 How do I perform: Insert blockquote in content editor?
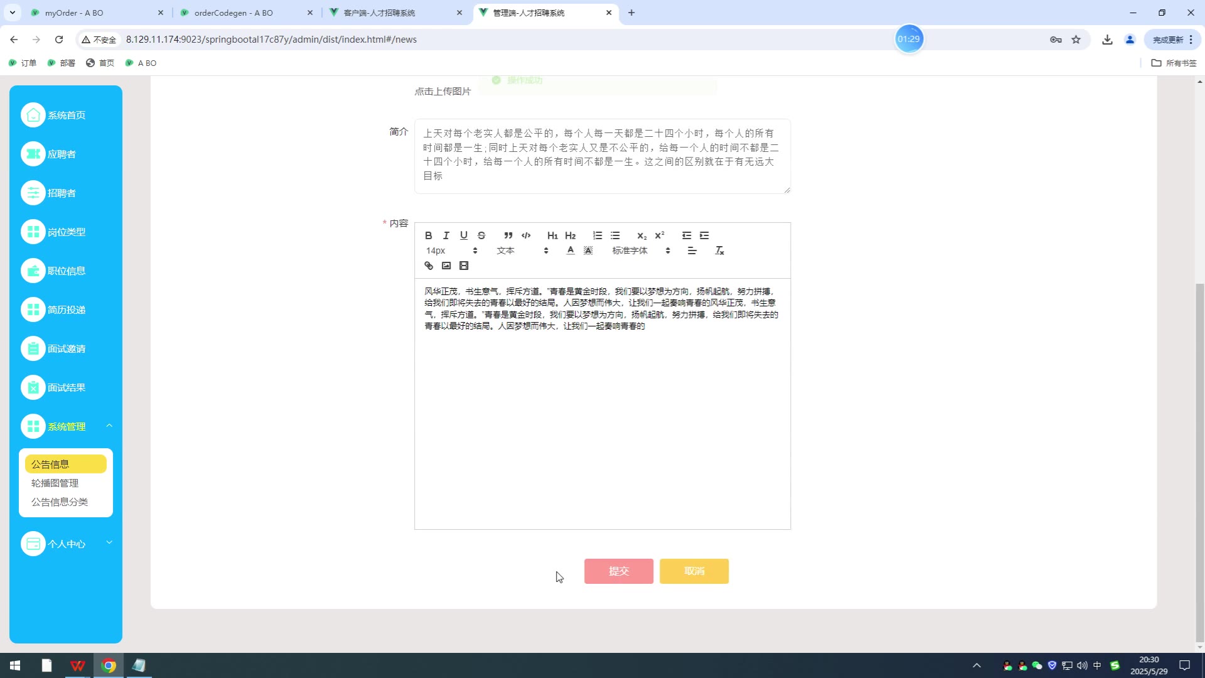pos(508,235)
